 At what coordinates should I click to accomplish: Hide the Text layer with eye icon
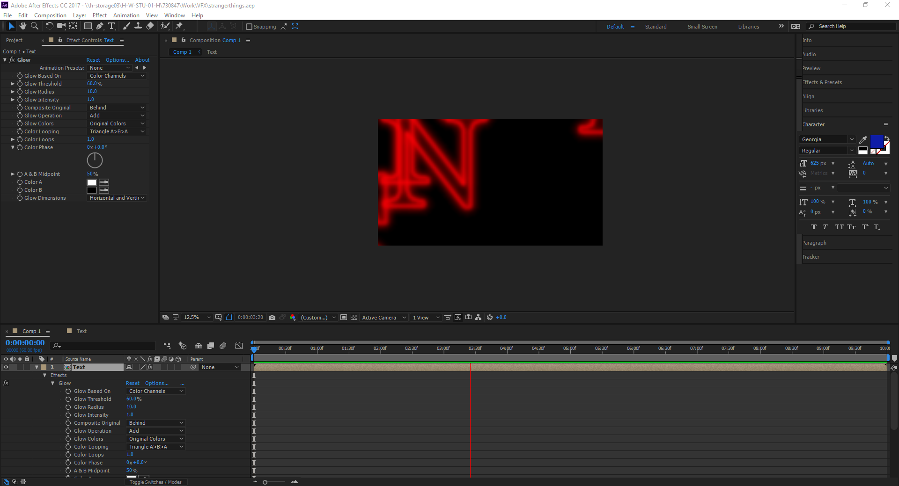tap(6, 367)
